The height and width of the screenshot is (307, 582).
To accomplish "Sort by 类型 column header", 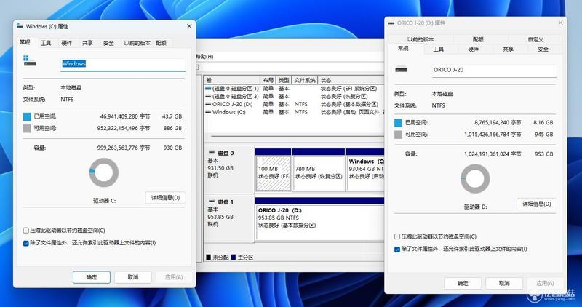I will pyautogui.click(x=284, y=80).
